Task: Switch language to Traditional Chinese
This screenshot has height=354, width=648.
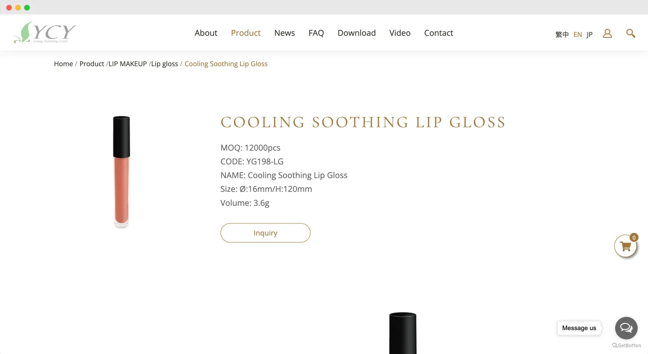Action: (x=562, y=35)
